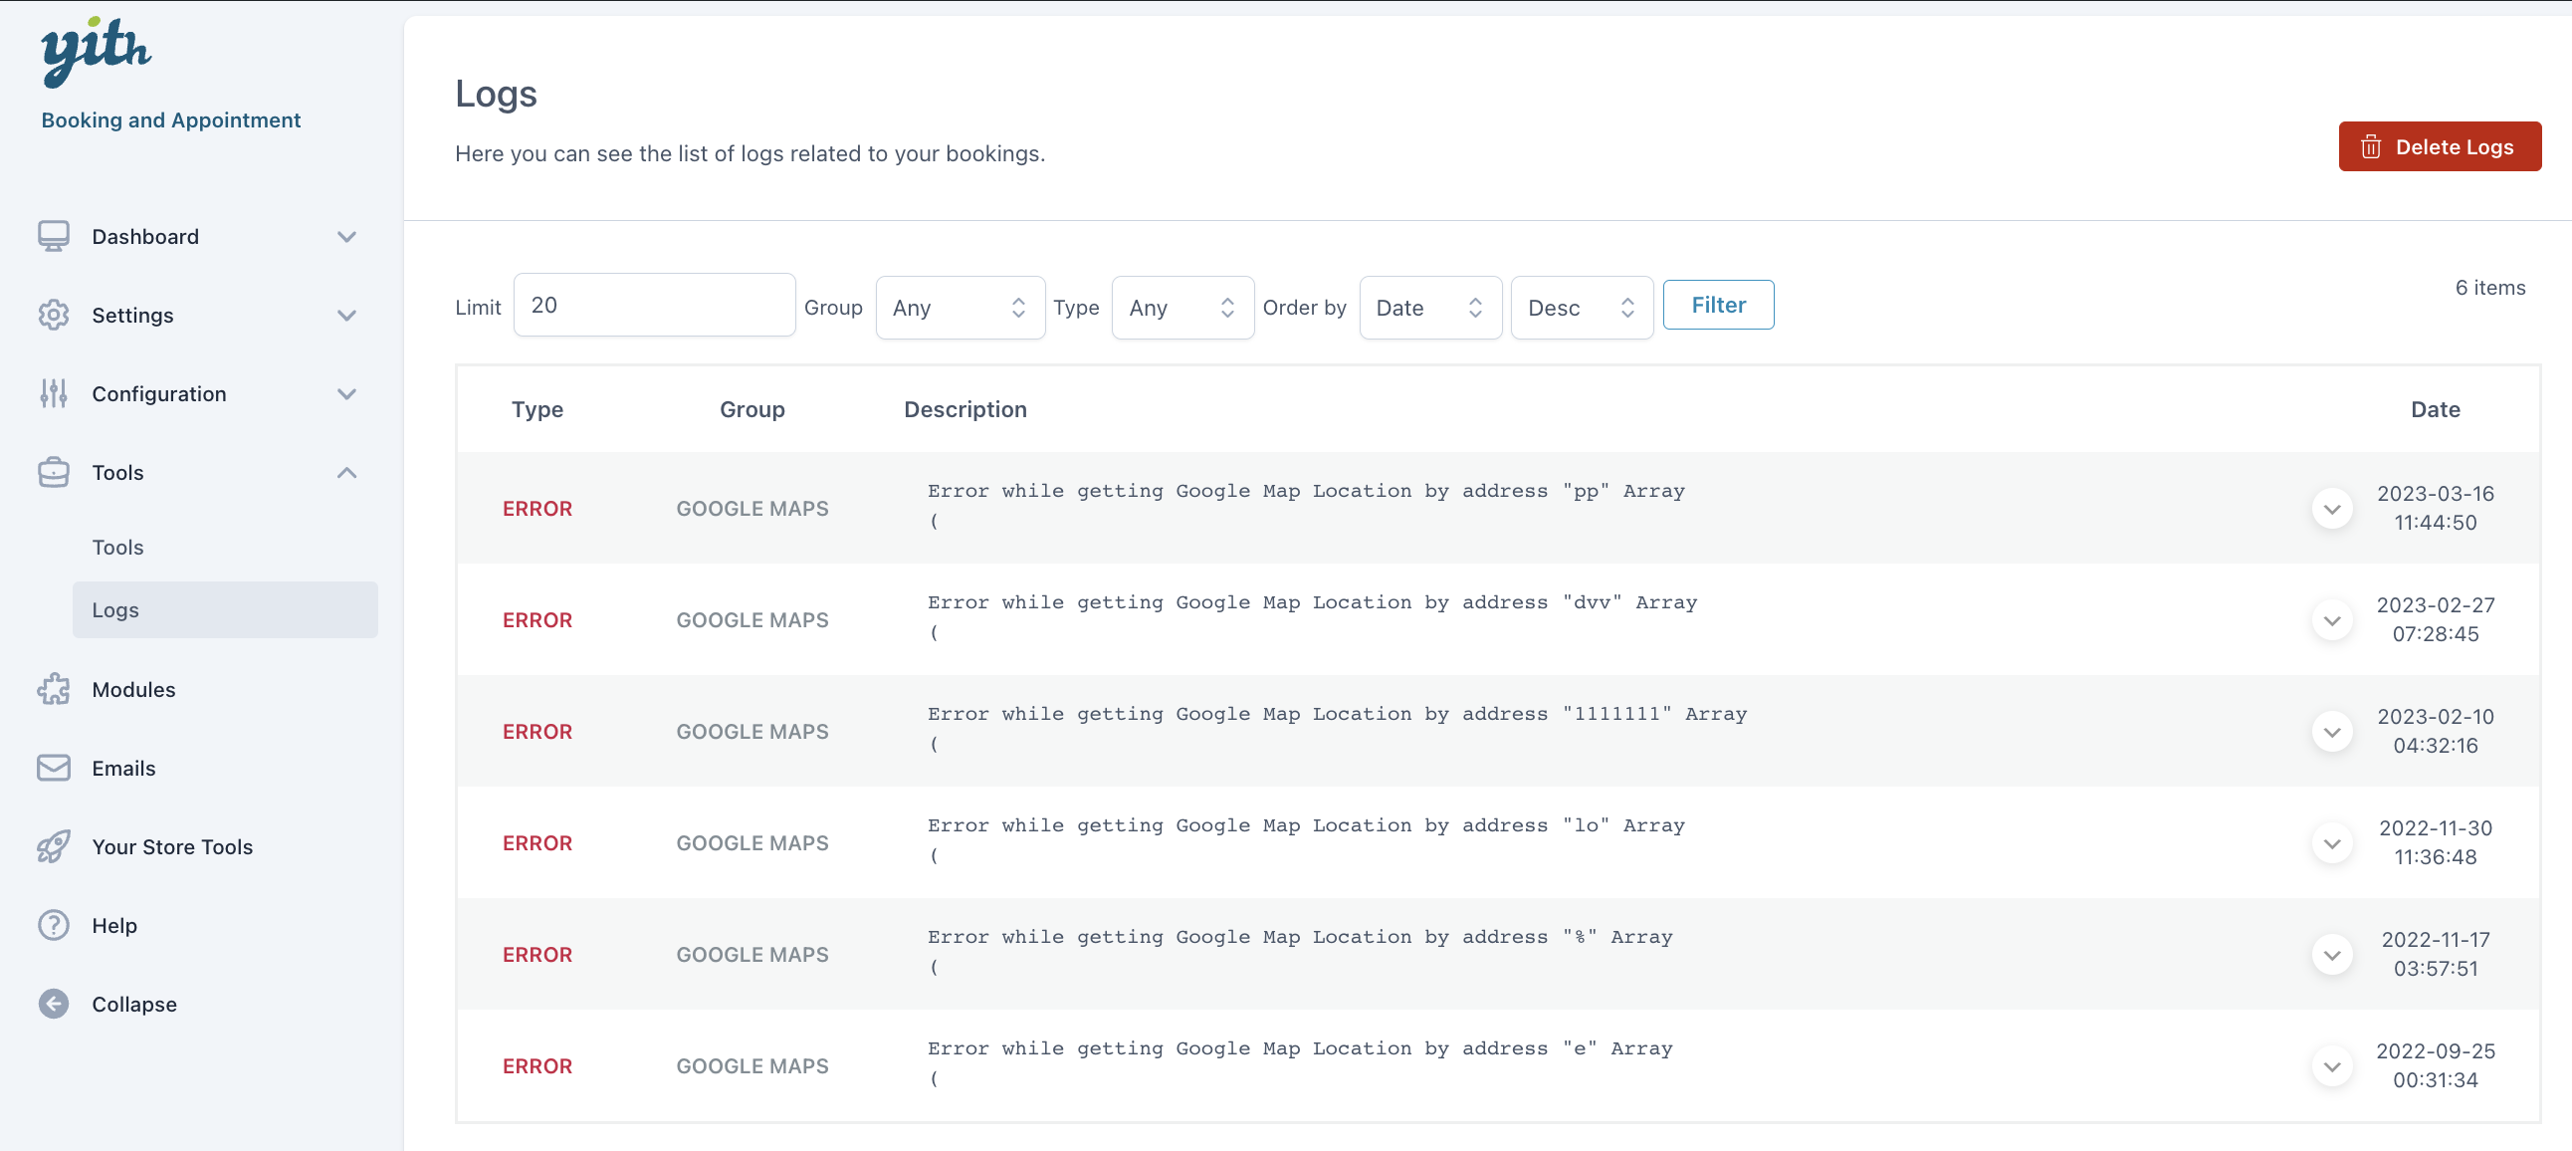The height and width of the screenshot is (1151, 2572).
Task: Expand the "1111111" error log row
Action: (x=2331, y=733)
